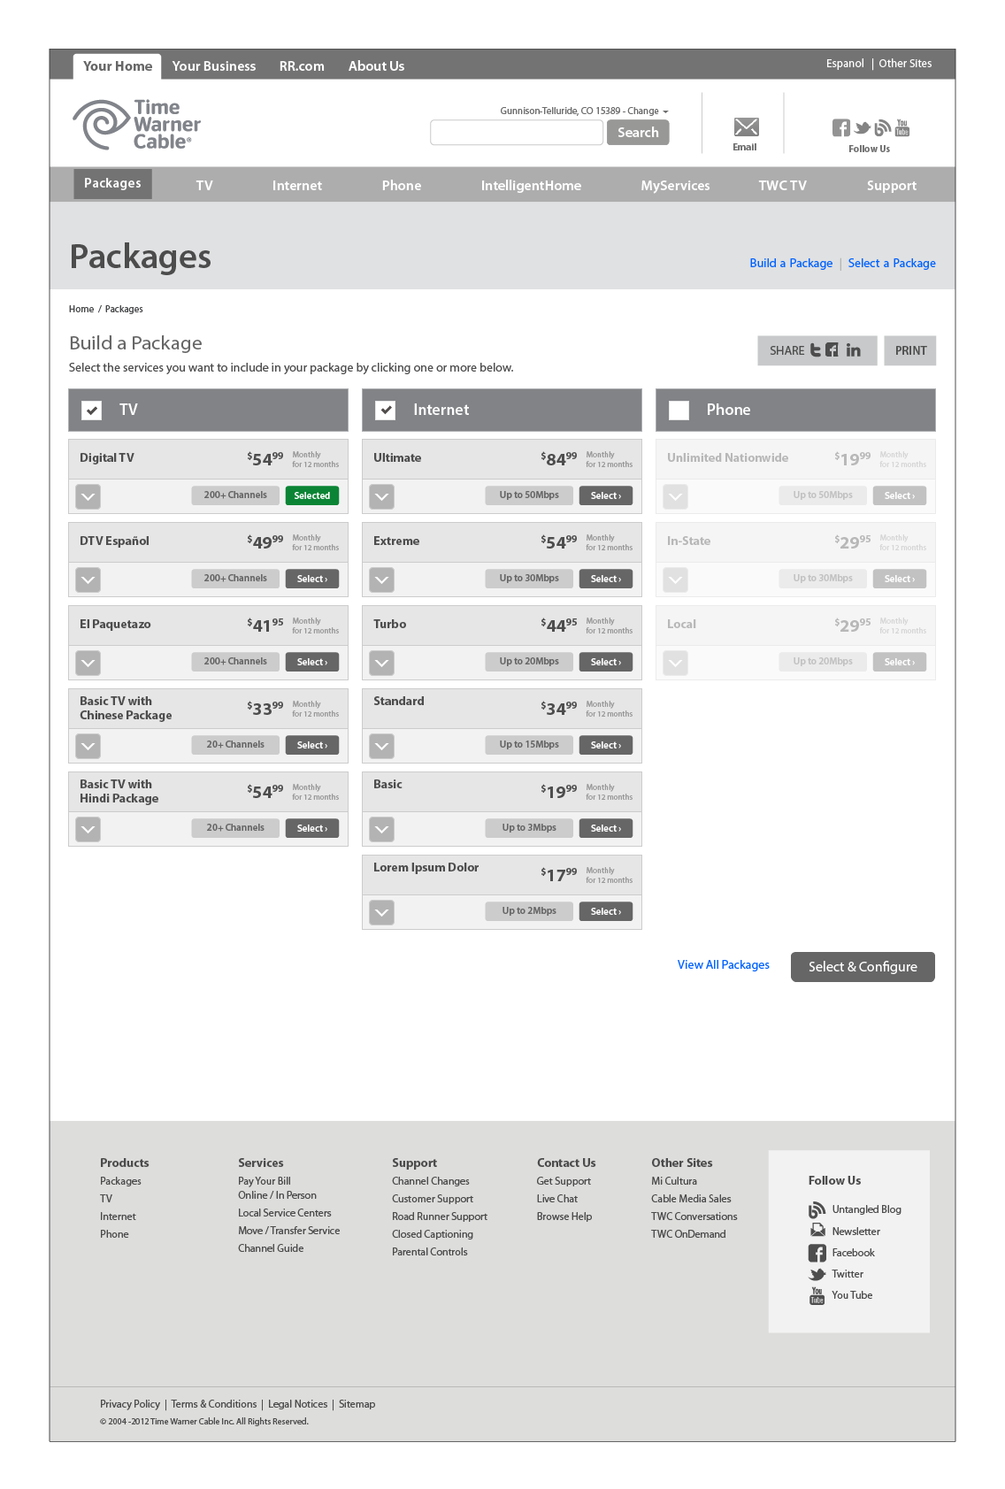Share via Facebook icon in SHARE bar

(832, 350)
